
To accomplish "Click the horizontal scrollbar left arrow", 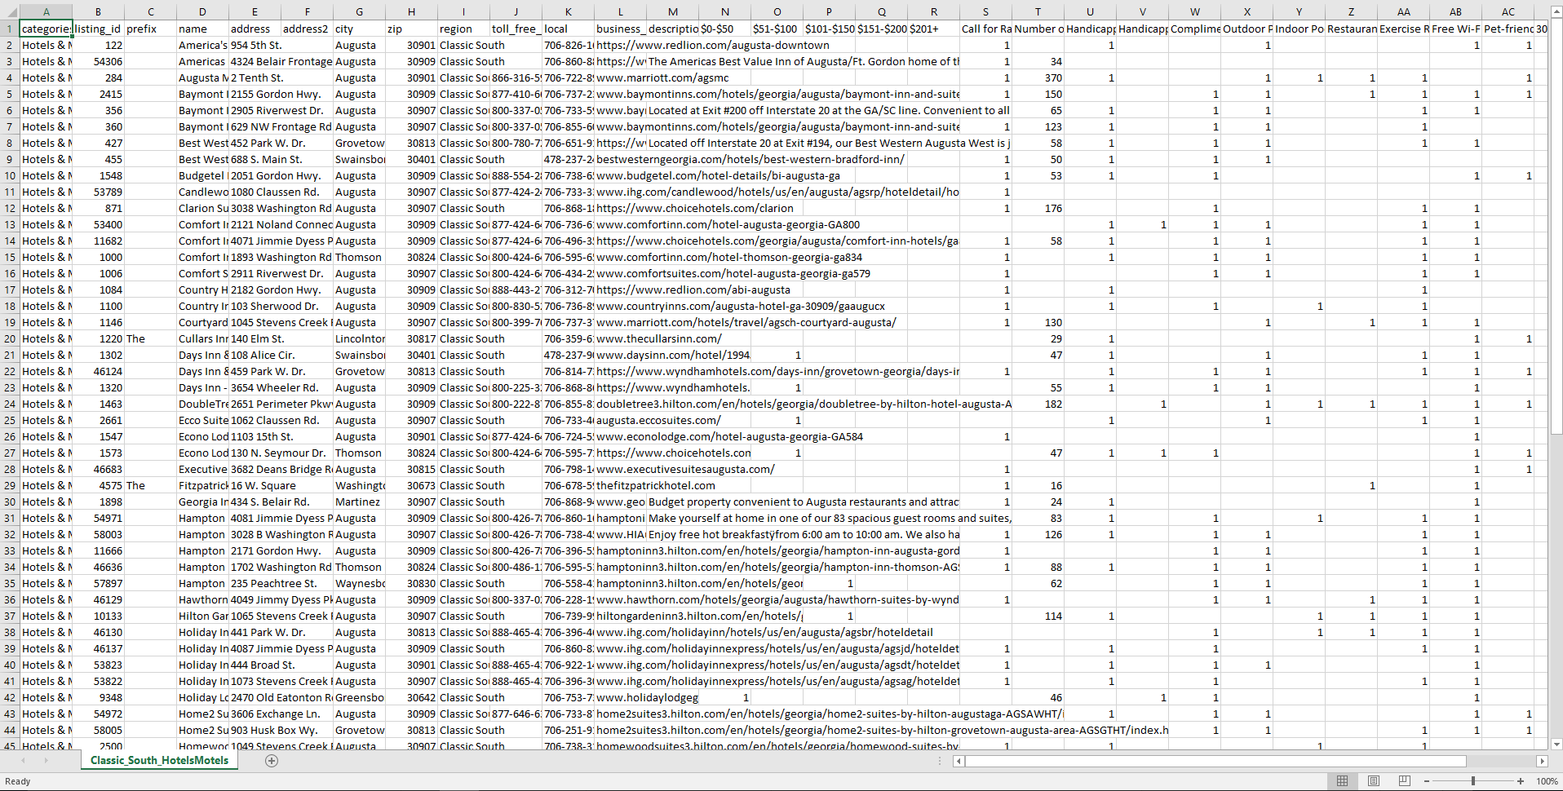I will coord(959,761).
